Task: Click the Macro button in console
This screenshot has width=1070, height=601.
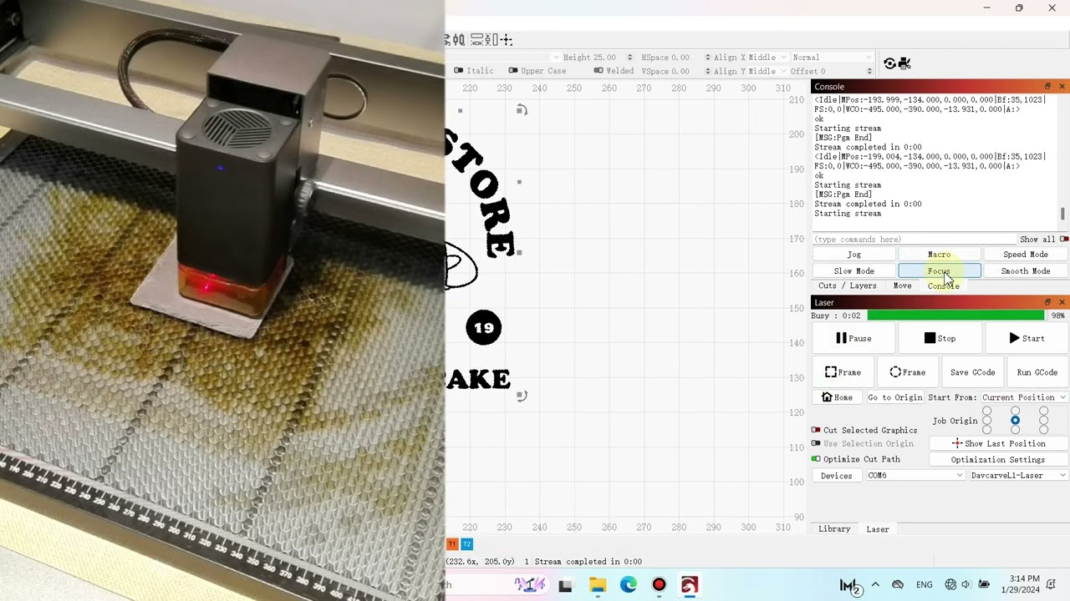Action: (x=939, y=255)
